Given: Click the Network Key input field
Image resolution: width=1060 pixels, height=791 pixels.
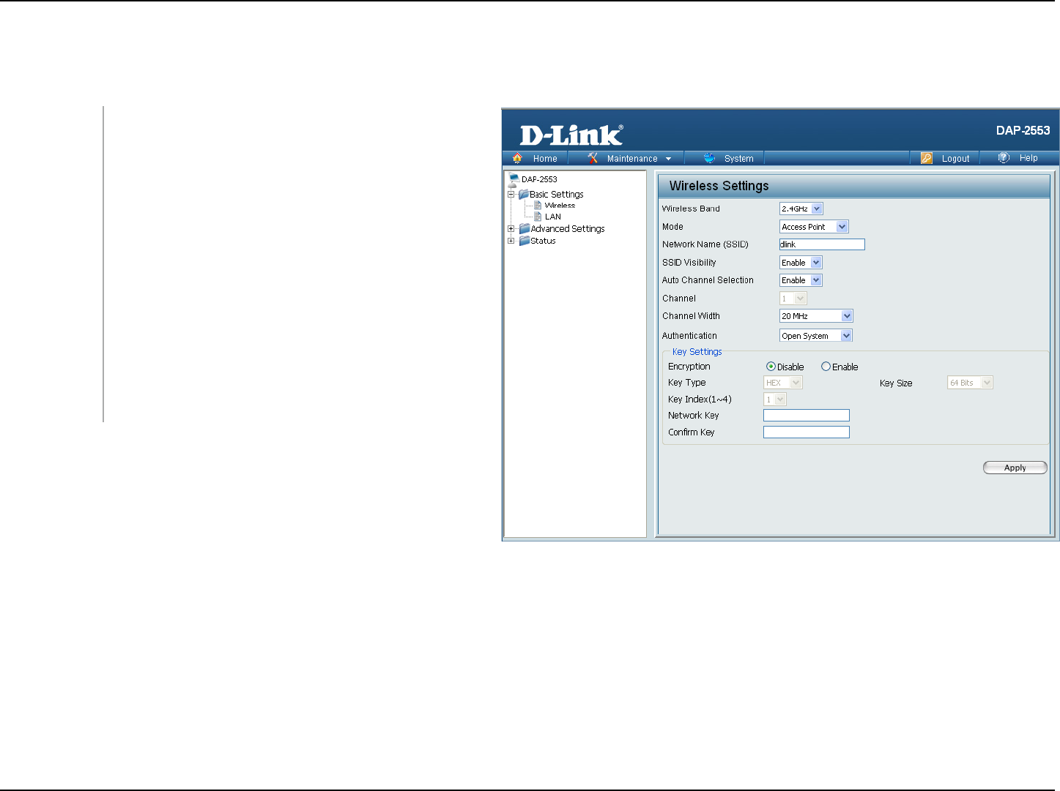Looking at the screenshot, I should 807,416.
